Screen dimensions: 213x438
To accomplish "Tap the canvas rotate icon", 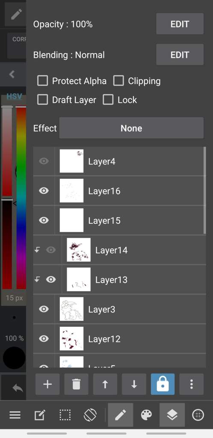I will coord(90,415).
